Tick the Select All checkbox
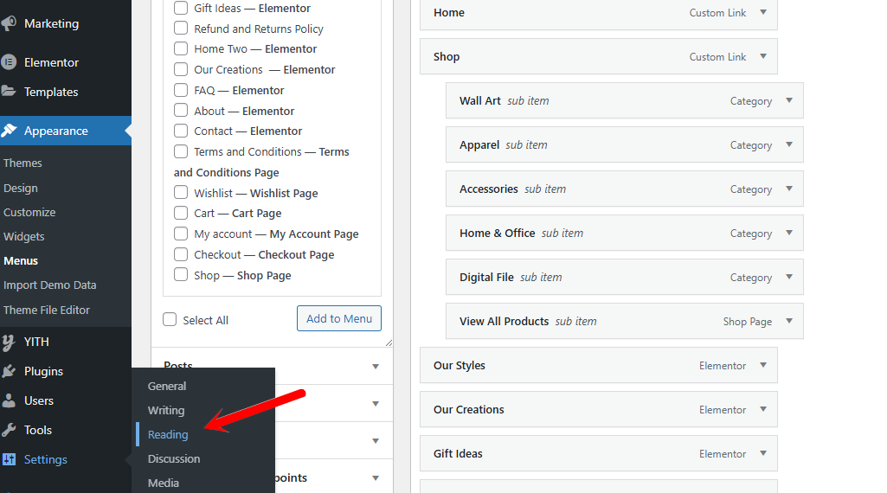This screenshot has width=887, height=493. click(170, 319)
